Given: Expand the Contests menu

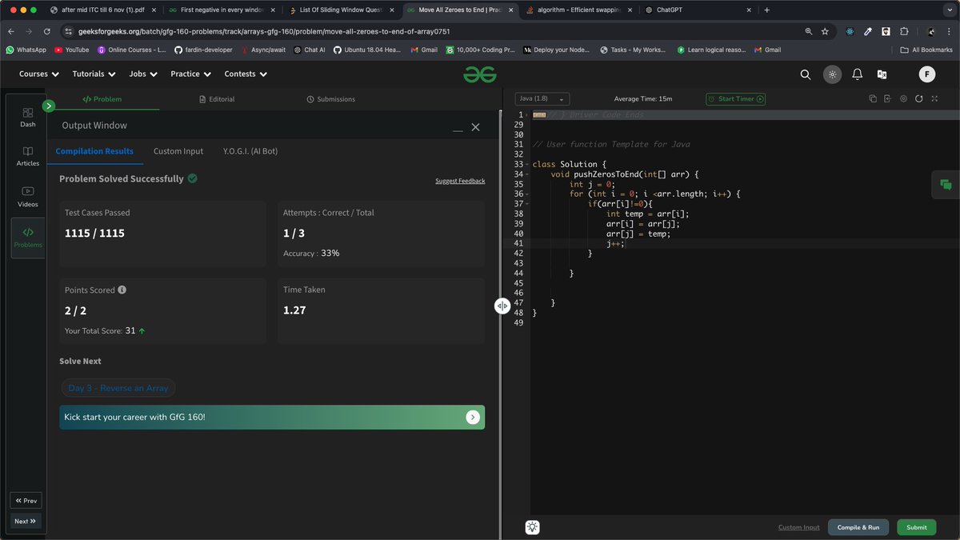Looking at the screenshot, I should (x=246, y=74).
